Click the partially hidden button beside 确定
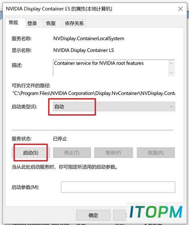 (120, 215)
